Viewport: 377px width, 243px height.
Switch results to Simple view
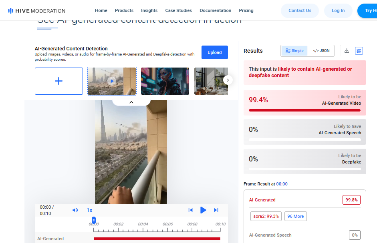tap(294, 51)
